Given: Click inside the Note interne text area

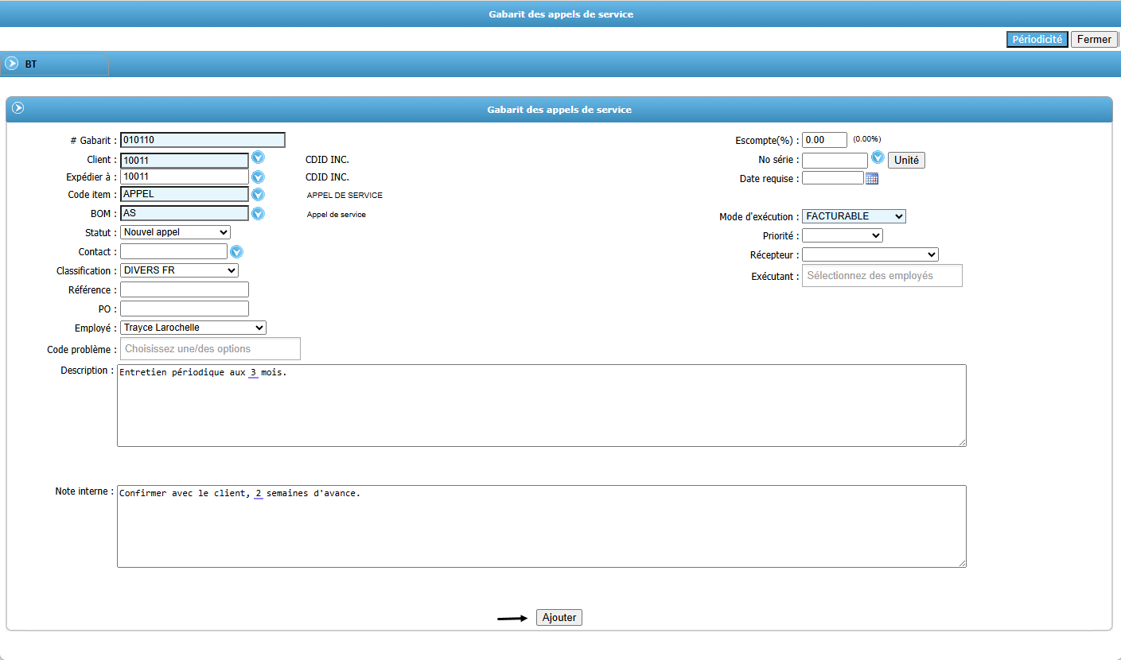Looking at the screenshot, I should (542, 526).
